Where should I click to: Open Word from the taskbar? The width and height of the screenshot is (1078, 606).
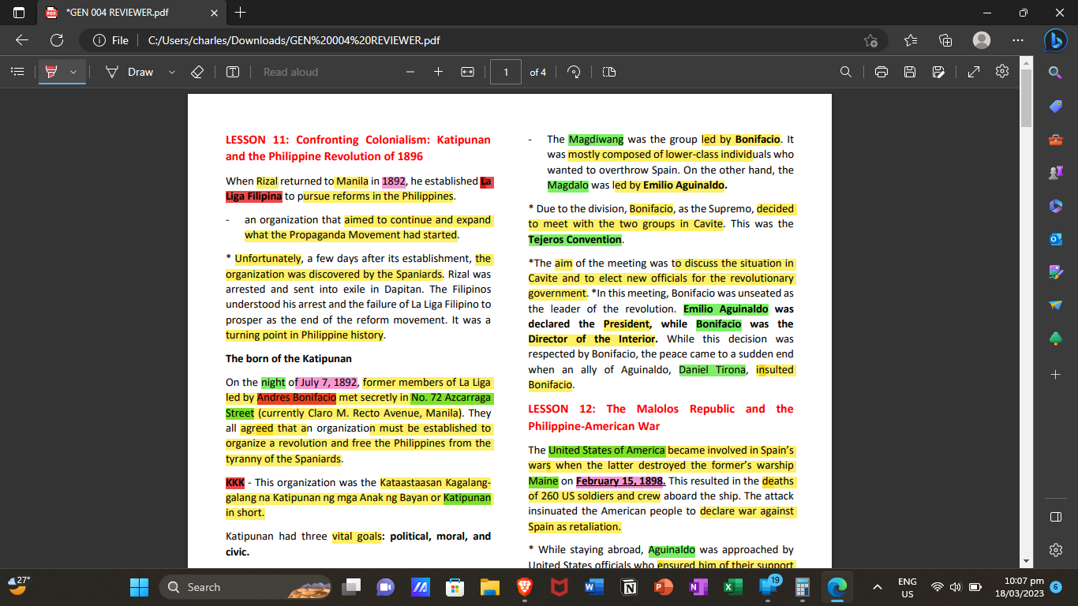[x=594, y=587]
